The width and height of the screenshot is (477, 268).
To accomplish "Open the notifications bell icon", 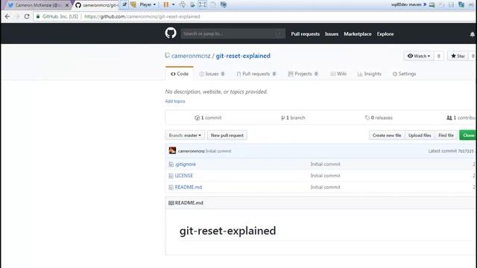I will pyautogui.click(x=472, y=34).
